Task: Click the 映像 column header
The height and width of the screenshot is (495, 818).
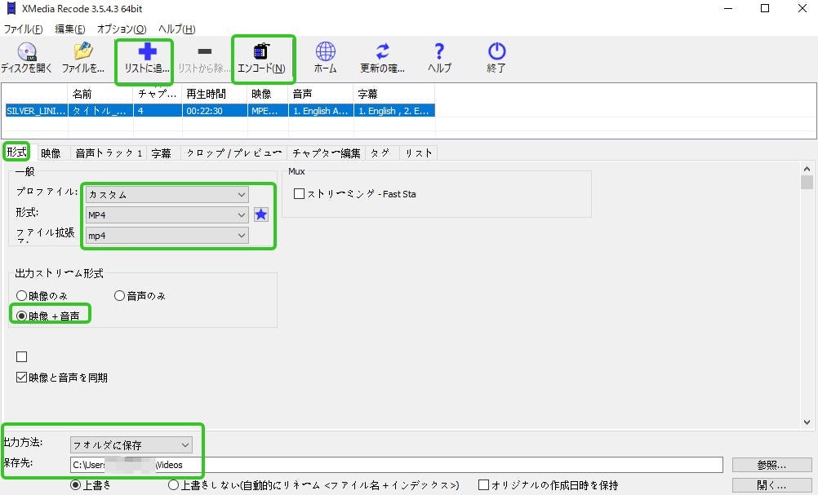Action: click(267, 94)
